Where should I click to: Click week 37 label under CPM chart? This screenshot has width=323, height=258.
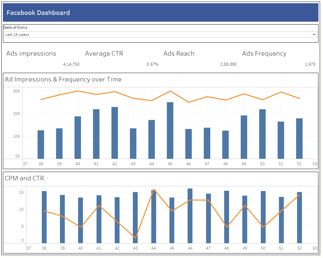pos(29,248)
